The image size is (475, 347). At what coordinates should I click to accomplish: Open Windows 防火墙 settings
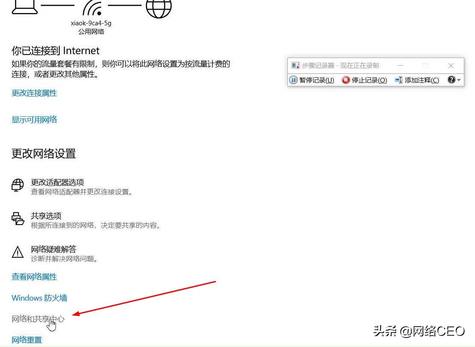[40, 298]
